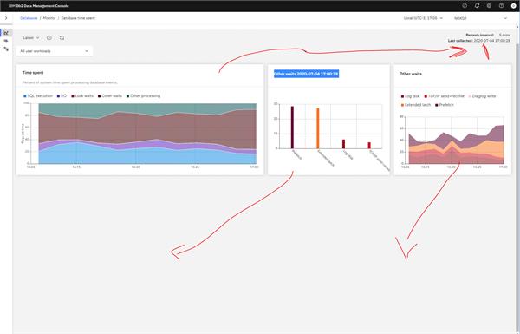Expand the left navigation menu chevron
Viewport: 520px width, 334px height.
click(x=6, y=18)
